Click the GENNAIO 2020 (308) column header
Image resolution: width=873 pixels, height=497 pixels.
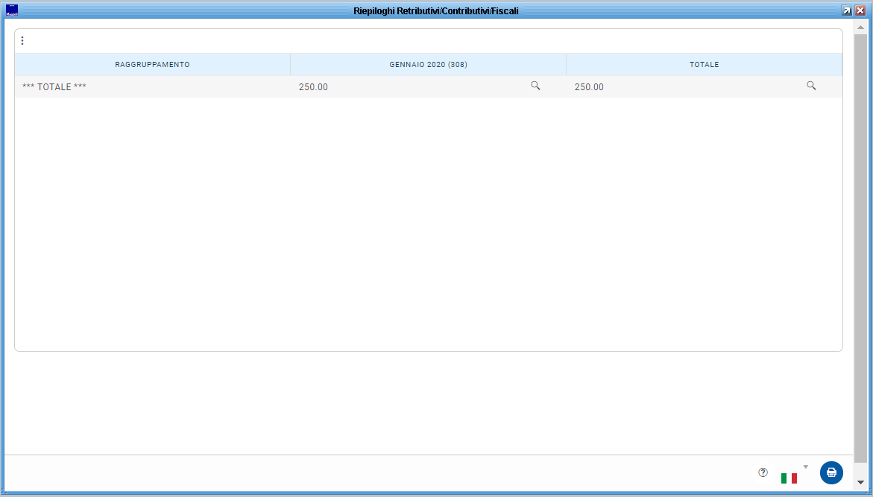click(428, 65)
